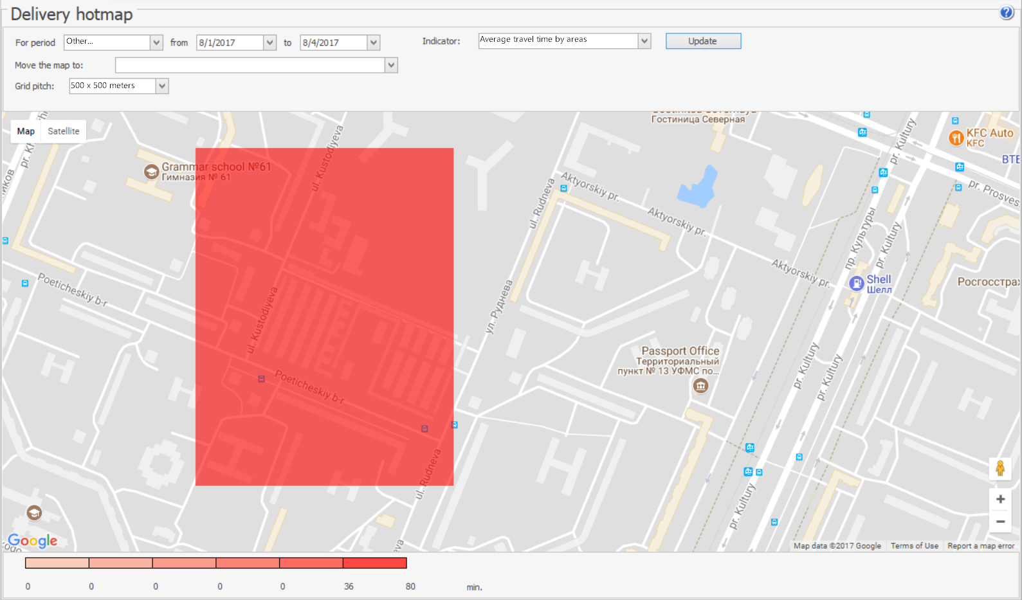Viewport: 1022px width, 600px height.
Task: Click the help question mark icon
Action: (1006, 13)
